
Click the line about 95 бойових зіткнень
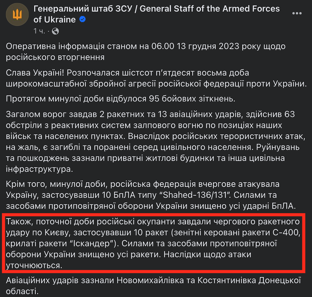click(121, 99)
